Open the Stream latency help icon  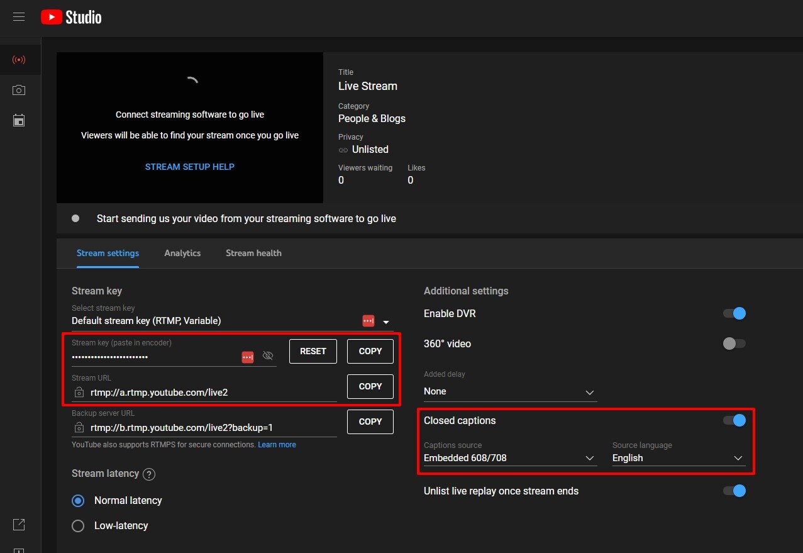pyautogui.click(x=149, y=474)
